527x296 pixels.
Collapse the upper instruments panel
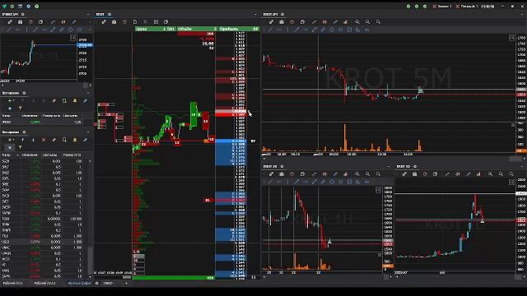coord(88,93)
